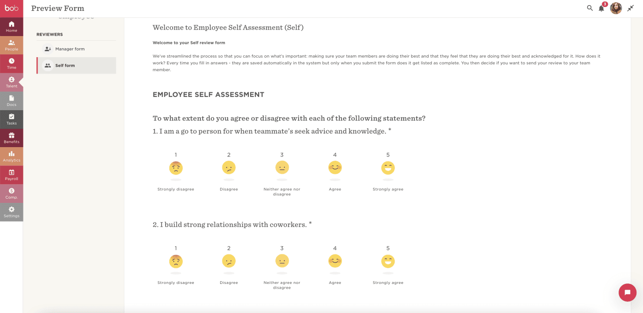Pick Neither agree nor disagree for question 2
The width and height of the screenshot is (643, 313).
[x=282, y=261]
